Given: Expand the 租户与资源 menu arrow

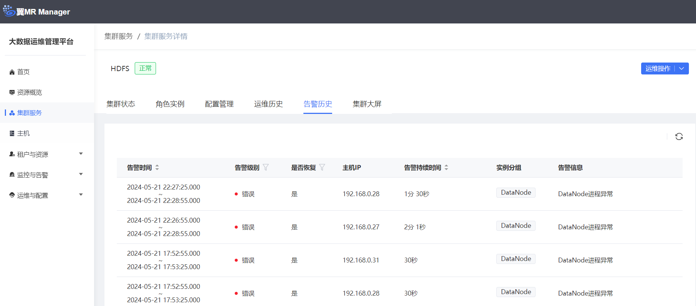Looking at the screenshot, I should (81, 154).
